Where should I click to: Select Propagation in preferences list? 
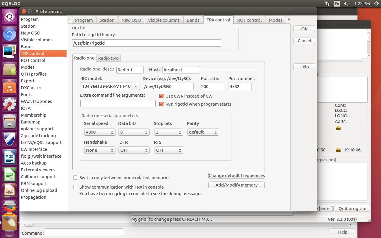pyautogui.click(x=43, y=197)
